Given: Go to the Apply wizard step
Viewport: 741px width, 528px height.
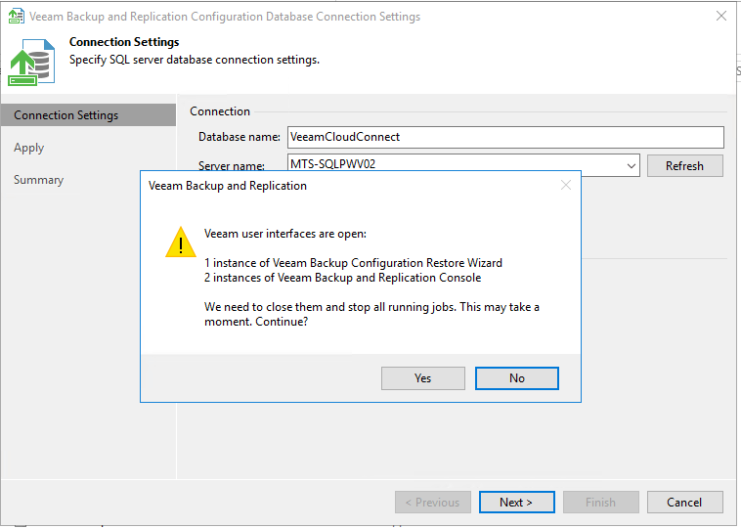Looking at the screenshot, I should [29, 148].
